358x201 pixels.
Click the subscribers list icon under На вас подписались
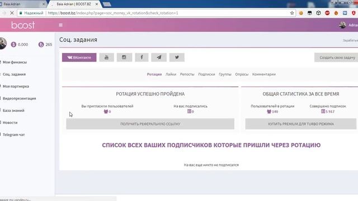point(189,112)
